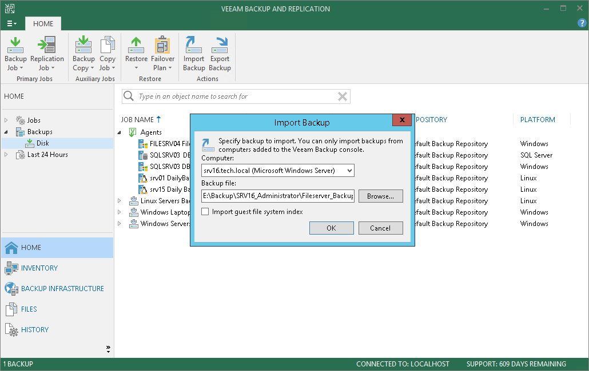
Task: Click the SQL Server platform cell
Action: tap(536, 155)
